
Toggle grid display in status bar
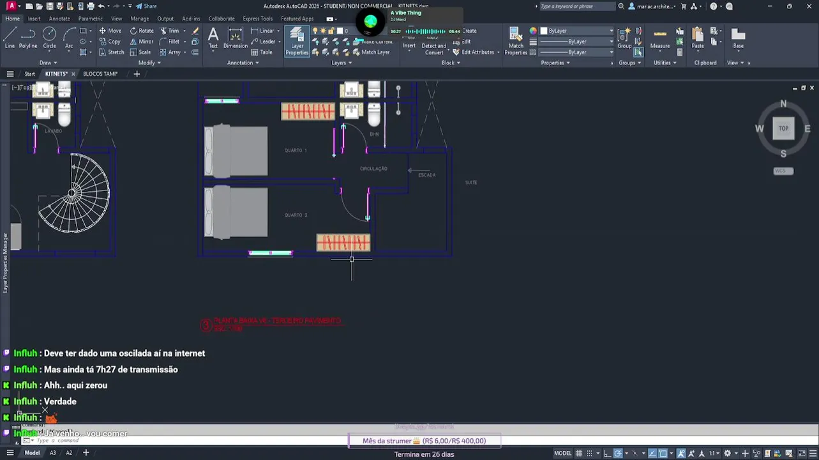point(579,453)
